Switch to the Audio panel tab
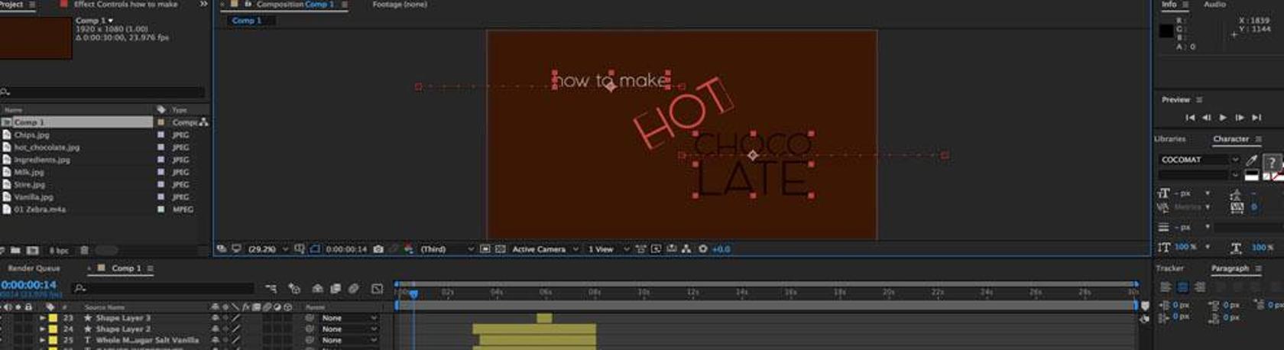Screen dimensions: 1284x350 [1214, 5]
